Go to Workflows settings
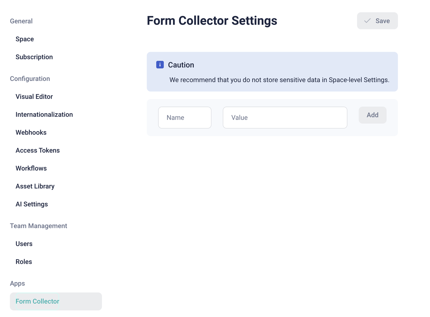Screen dimensions: 430x317 pyautogui.click(x=31, y=168)
